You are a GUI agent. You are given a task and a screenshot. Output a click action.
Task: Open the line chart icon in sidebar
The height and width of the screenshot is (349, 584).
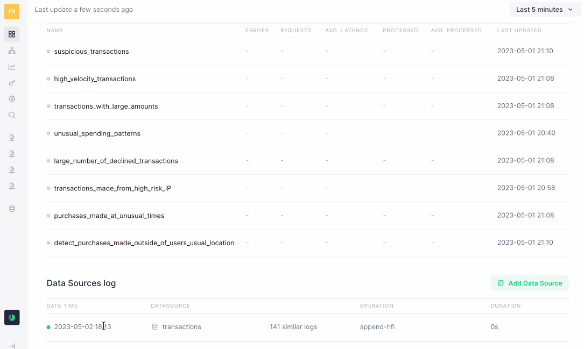[12, 67]
